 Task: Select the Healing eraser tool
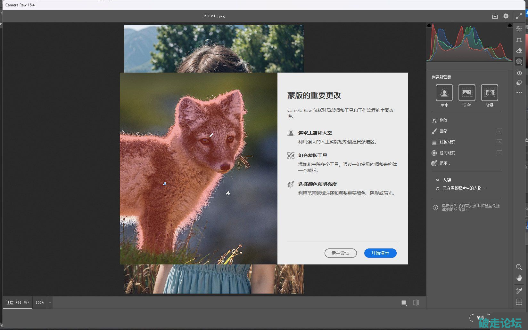(x=519, y=51)
